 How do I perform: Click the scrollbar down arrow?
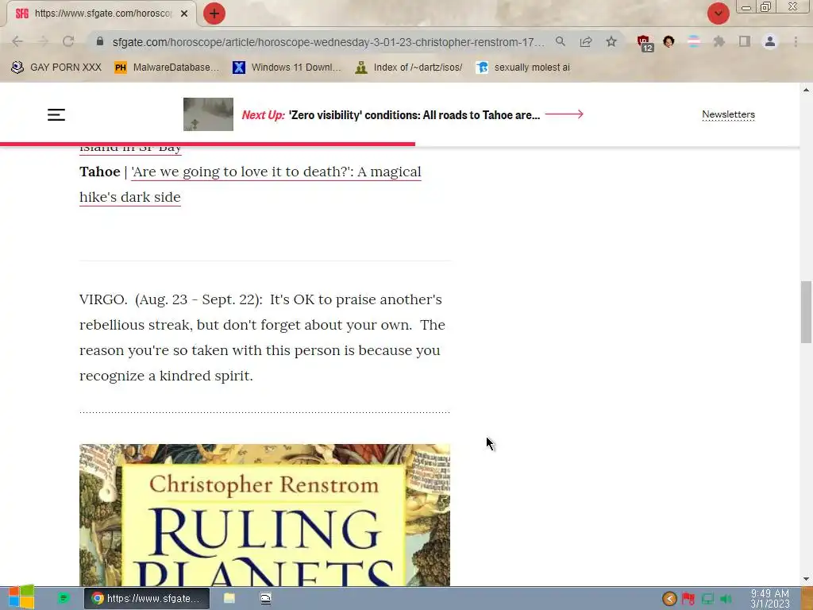click(806, 579)
